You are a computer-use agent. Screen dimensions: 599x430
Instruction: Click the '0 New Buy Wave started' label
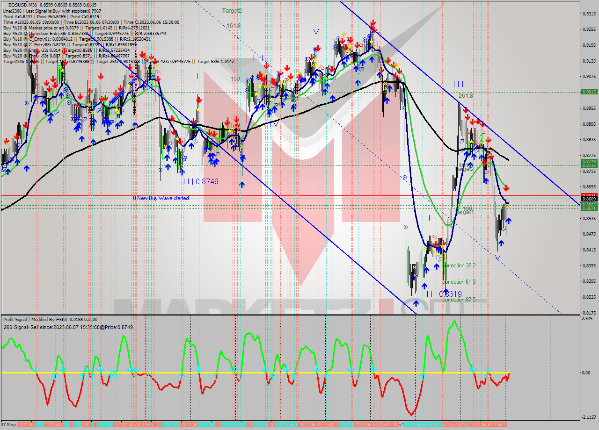coord(161,198)
